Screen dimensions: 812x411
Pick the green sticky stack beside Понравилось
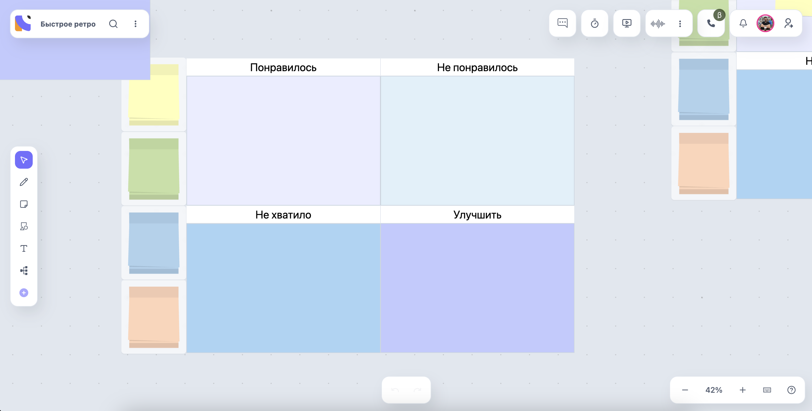click(x=154, y=169)
